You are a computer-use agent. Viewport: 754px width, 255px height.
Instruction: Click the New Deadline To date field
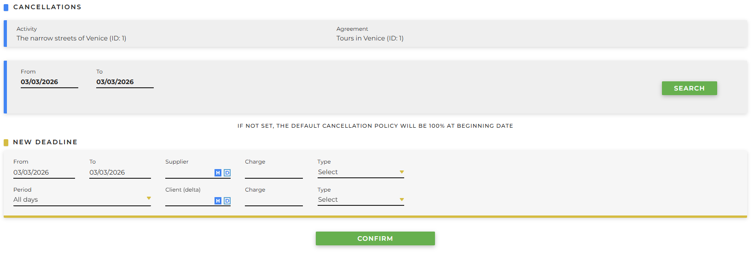(120, 173)
